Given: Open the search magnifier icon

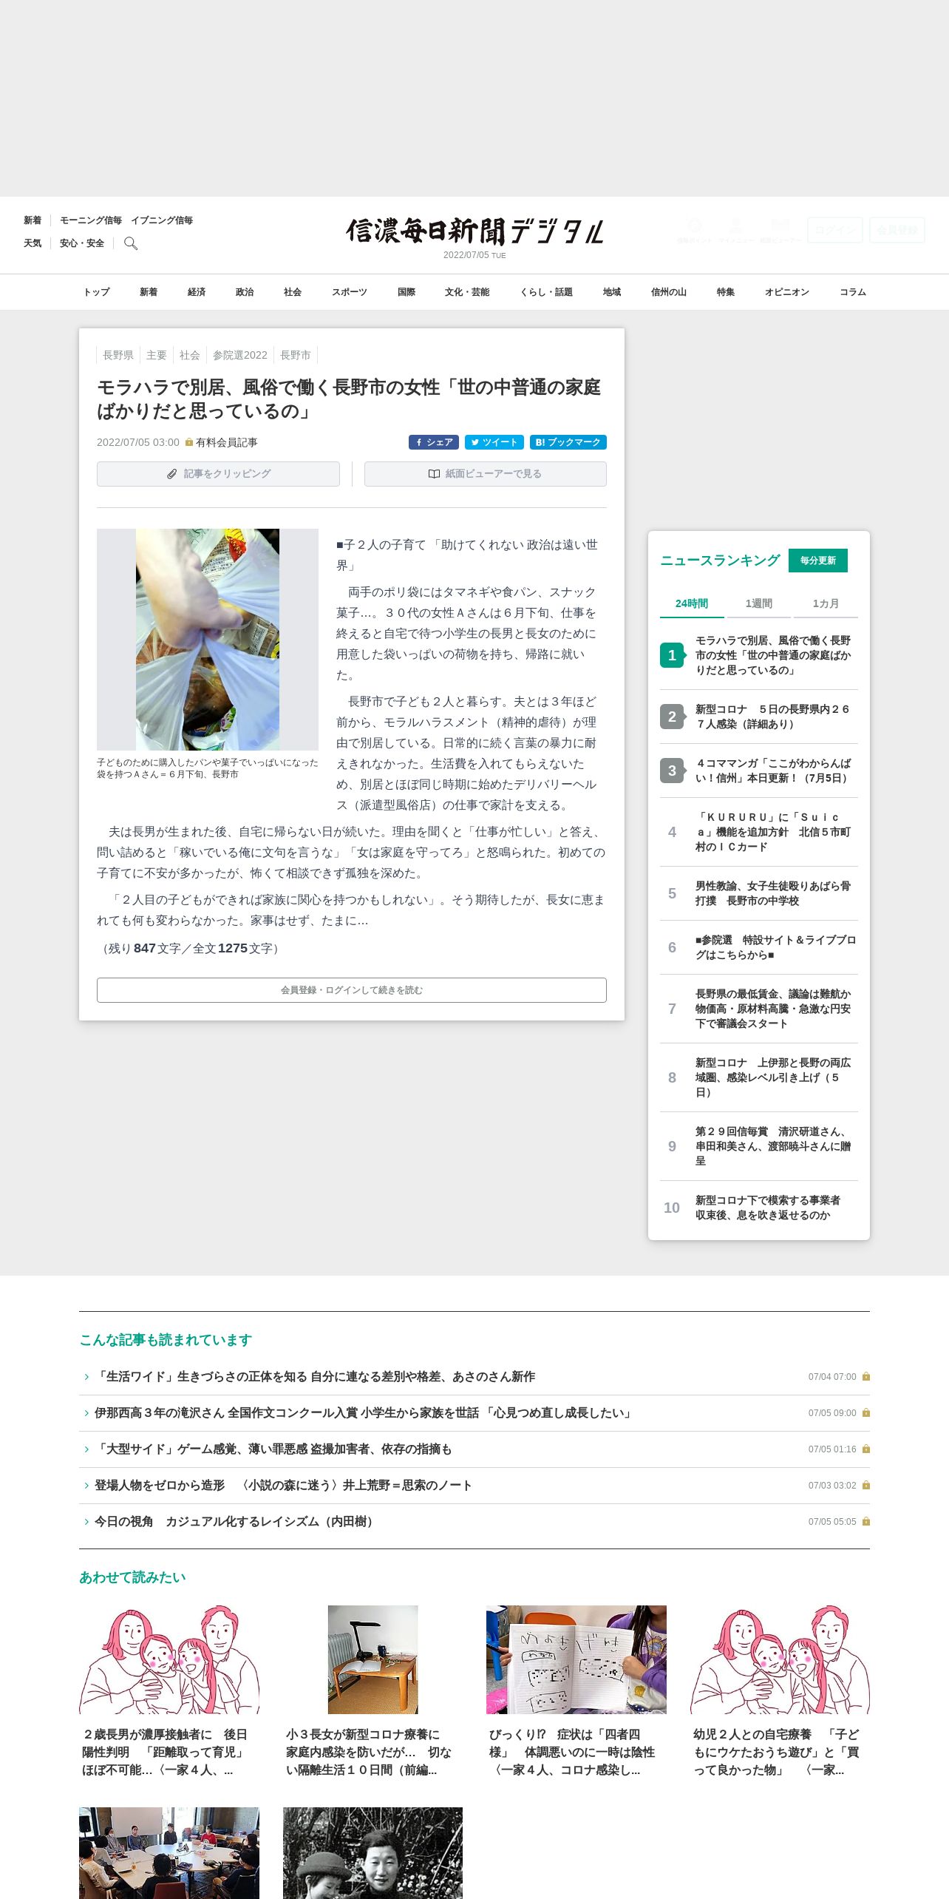Looking at the screenshot, I should (131, 243).
